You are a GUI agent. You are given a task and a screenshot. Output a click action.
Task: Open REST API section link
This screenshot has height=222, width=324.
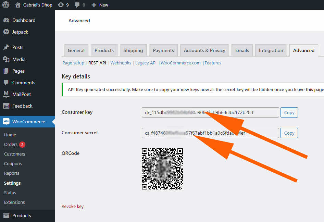click(97, 63)
